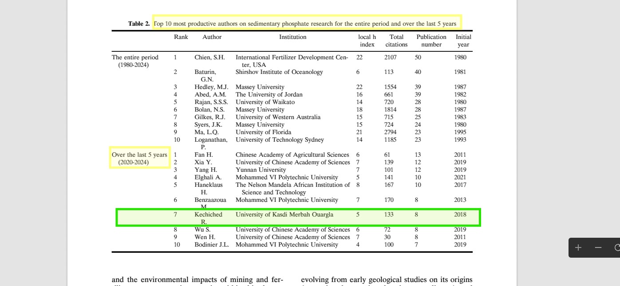The image size is (620, 286).
Task: Click "Yunnan University" institution cell
Action: click(261, 170)
